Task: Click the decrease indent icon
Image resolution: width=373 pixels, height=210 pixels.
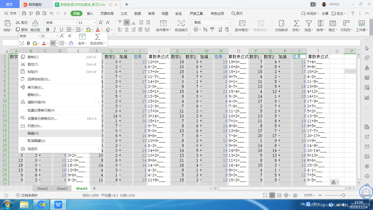Action: click(x=141, y=22)
